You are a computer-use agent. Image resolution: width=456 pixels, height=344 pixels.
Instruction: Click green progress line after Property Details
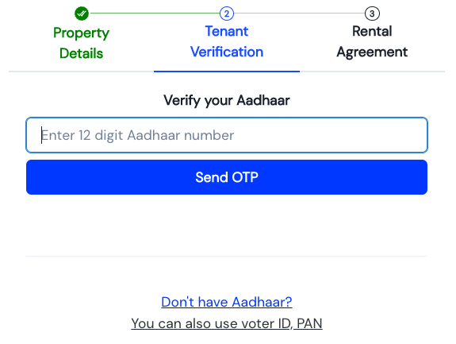(154, 13)
